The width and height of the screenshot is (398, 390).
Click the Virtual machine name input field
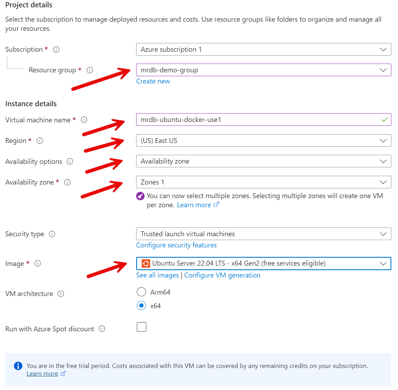coord(264,120)
